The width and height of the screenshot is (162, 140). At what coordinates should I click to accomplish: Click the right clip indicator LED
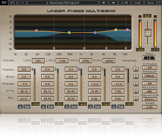(155, 16)
